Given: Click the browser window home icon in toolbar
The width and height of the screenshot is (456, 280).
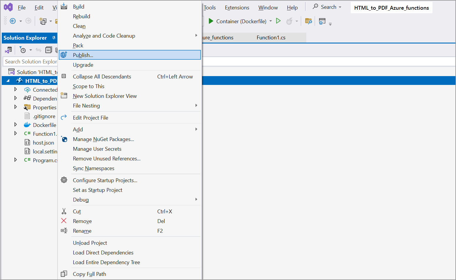Looking at the screenshot, I should (322, 21).
